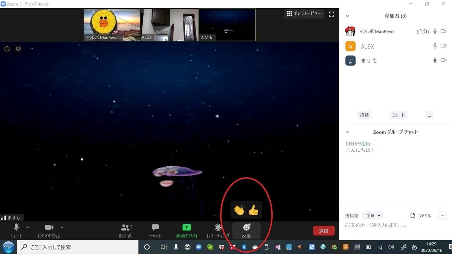
Task: Open participants panel more options (...)
Action: click(x=429, y=115)
